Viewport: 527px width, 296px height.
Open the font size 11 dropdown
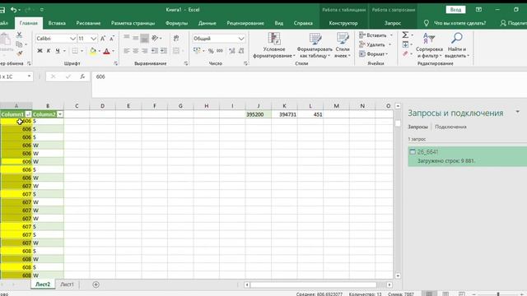[x=93, y=39]
